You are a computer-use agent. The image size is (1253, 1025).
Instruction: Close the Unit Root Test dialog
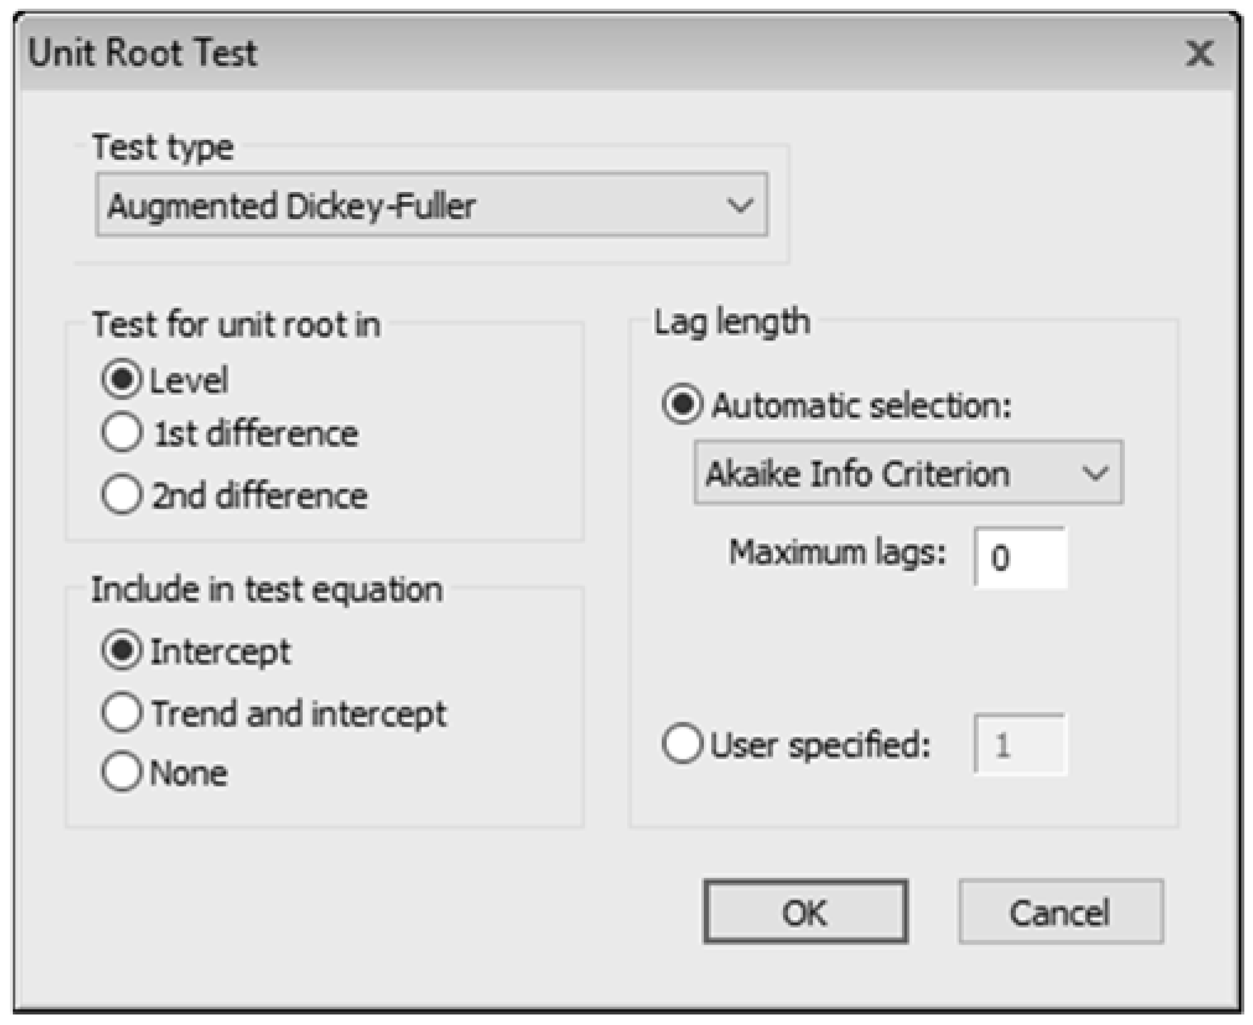click(x=1199, y=53)
